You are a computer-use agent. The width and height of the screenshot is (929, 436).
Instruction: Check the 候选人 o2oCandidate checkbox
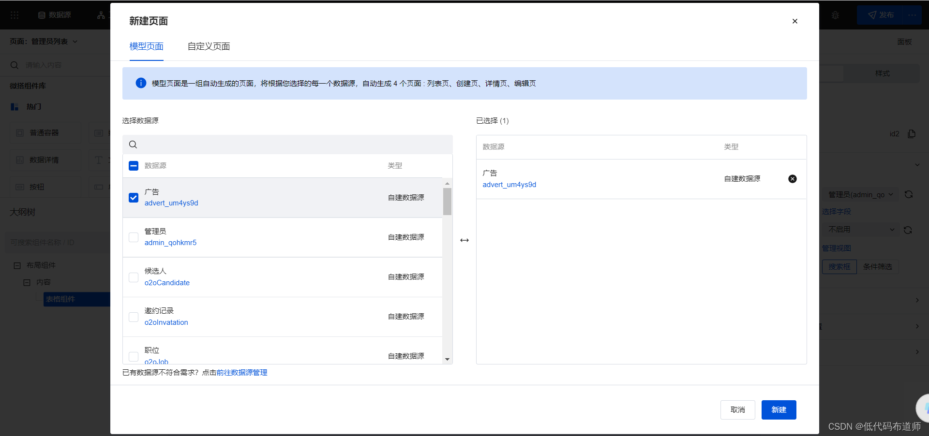[134, 277]
